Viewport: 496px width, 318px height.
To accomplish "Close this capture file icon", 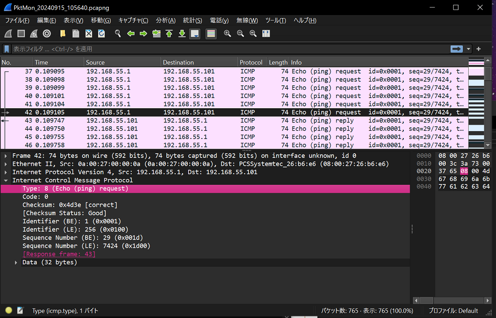I will pyautogui.click(x=89, y=34).
